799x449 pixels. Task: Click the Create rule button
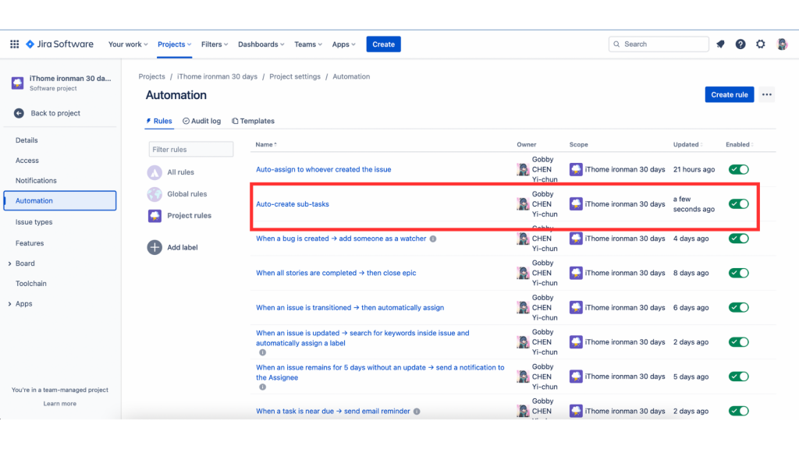pos(730,94)
